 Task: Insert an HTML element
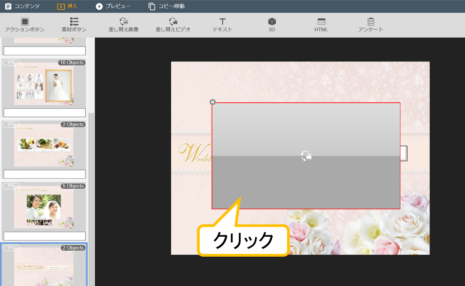[x=321, y=24]
